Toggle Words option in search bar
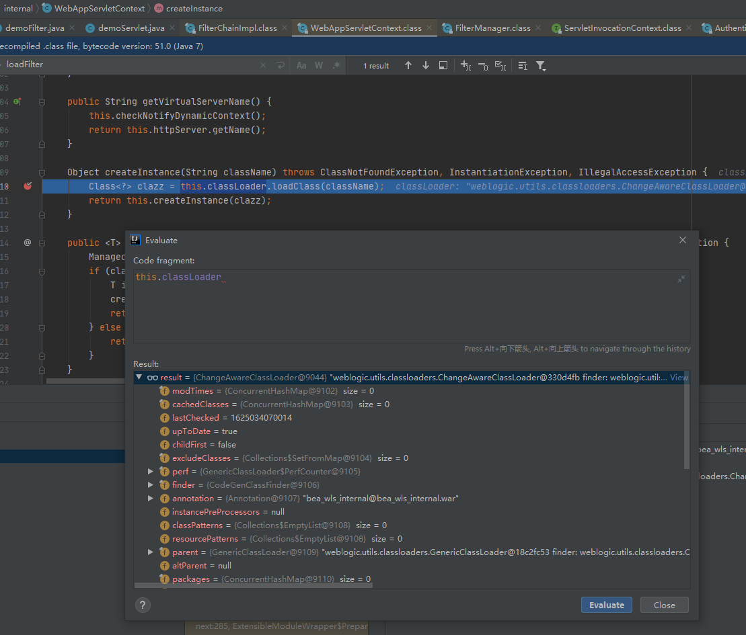Screen dimensions: 746x635 pos(319,65)
